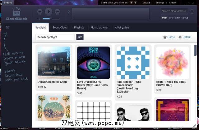199x130 pixels.
Task: Share on Twitter
Action: tap(136, 3)
